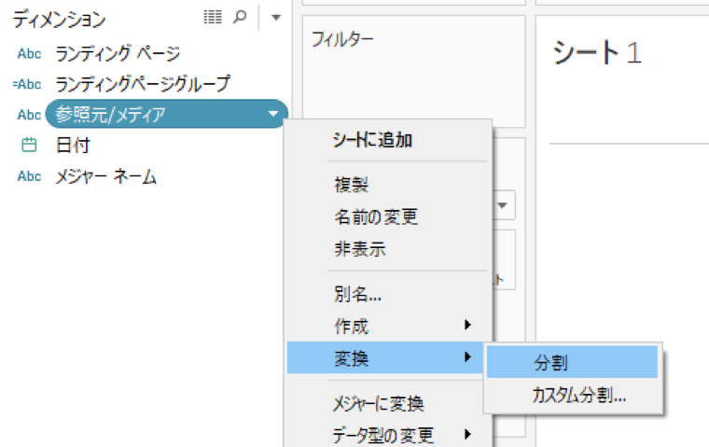Click the calendar icon next to 日付
Viewport: 709px width, 447px height.
click(x=29, y=145)
